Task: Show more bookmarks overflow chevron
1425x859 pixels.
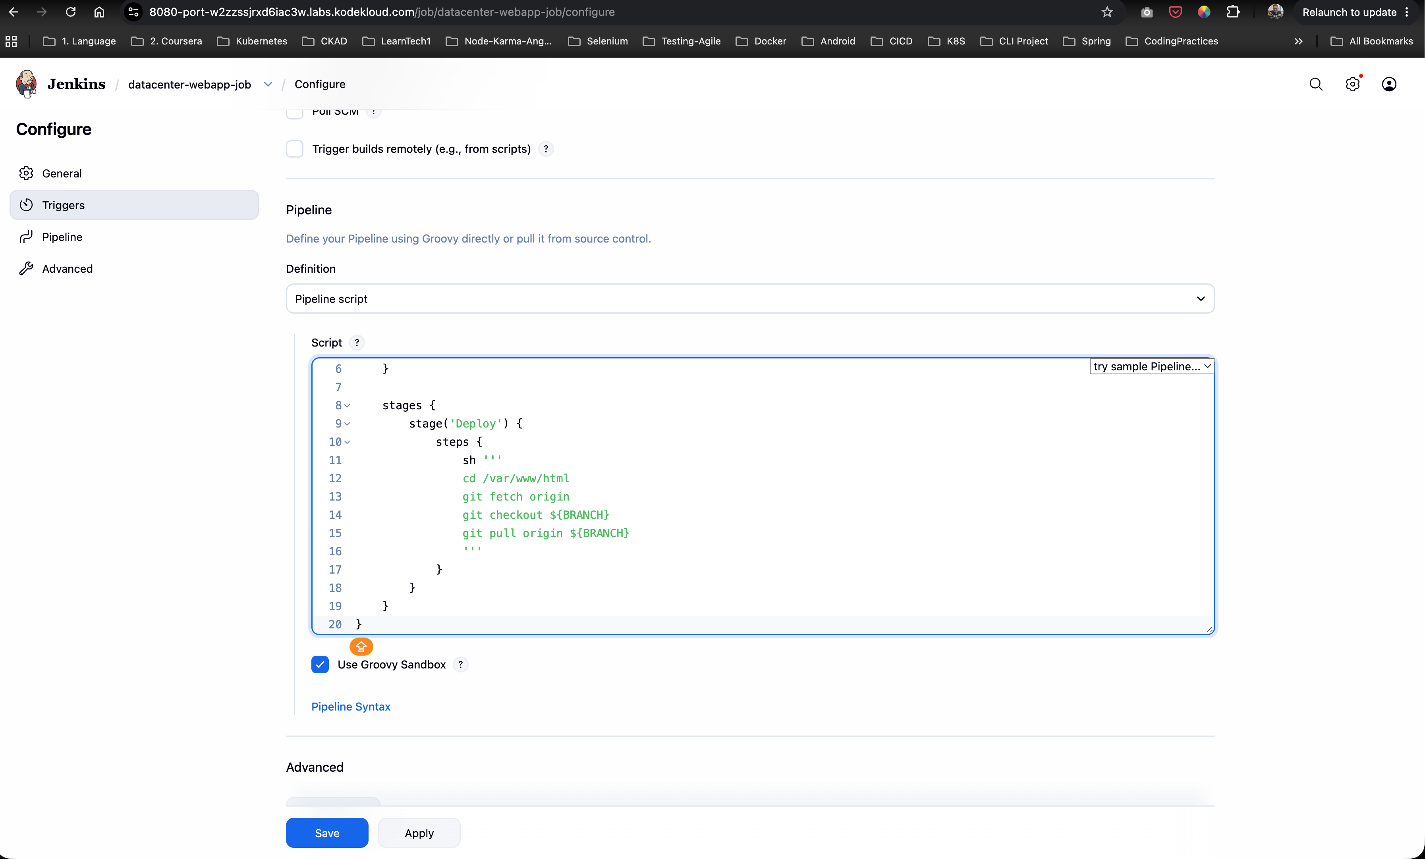Action: pyautogui.click(x=1298, y=41)
